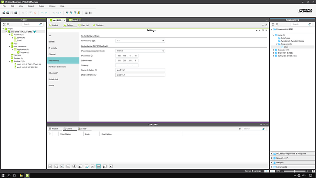Select the IT security settings category
The image size is (316, 178).
[63, 48]
